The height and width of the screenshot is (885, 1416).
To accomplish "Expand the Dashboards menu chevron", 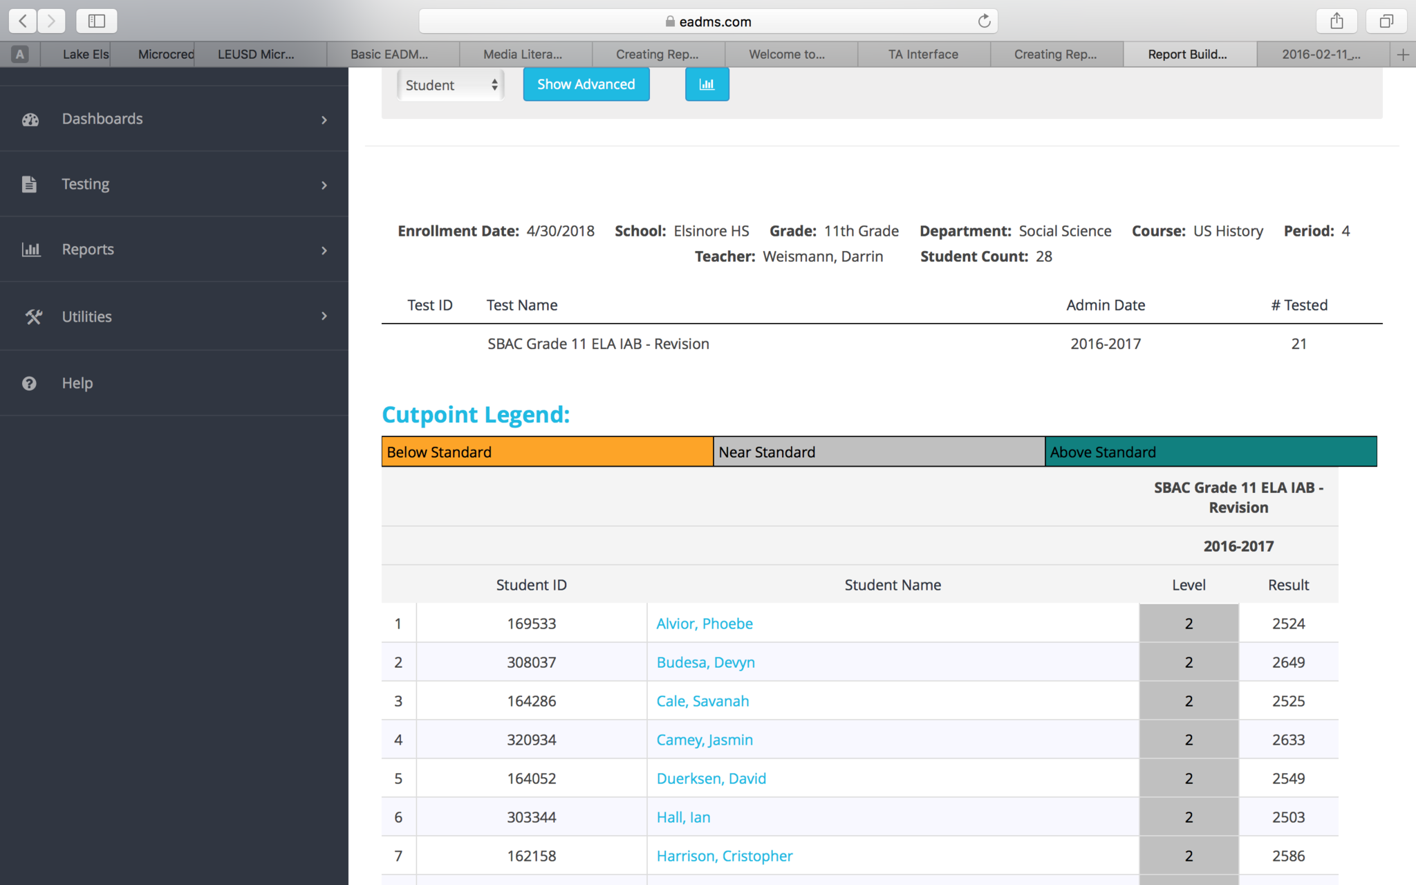I will [324, 120].
